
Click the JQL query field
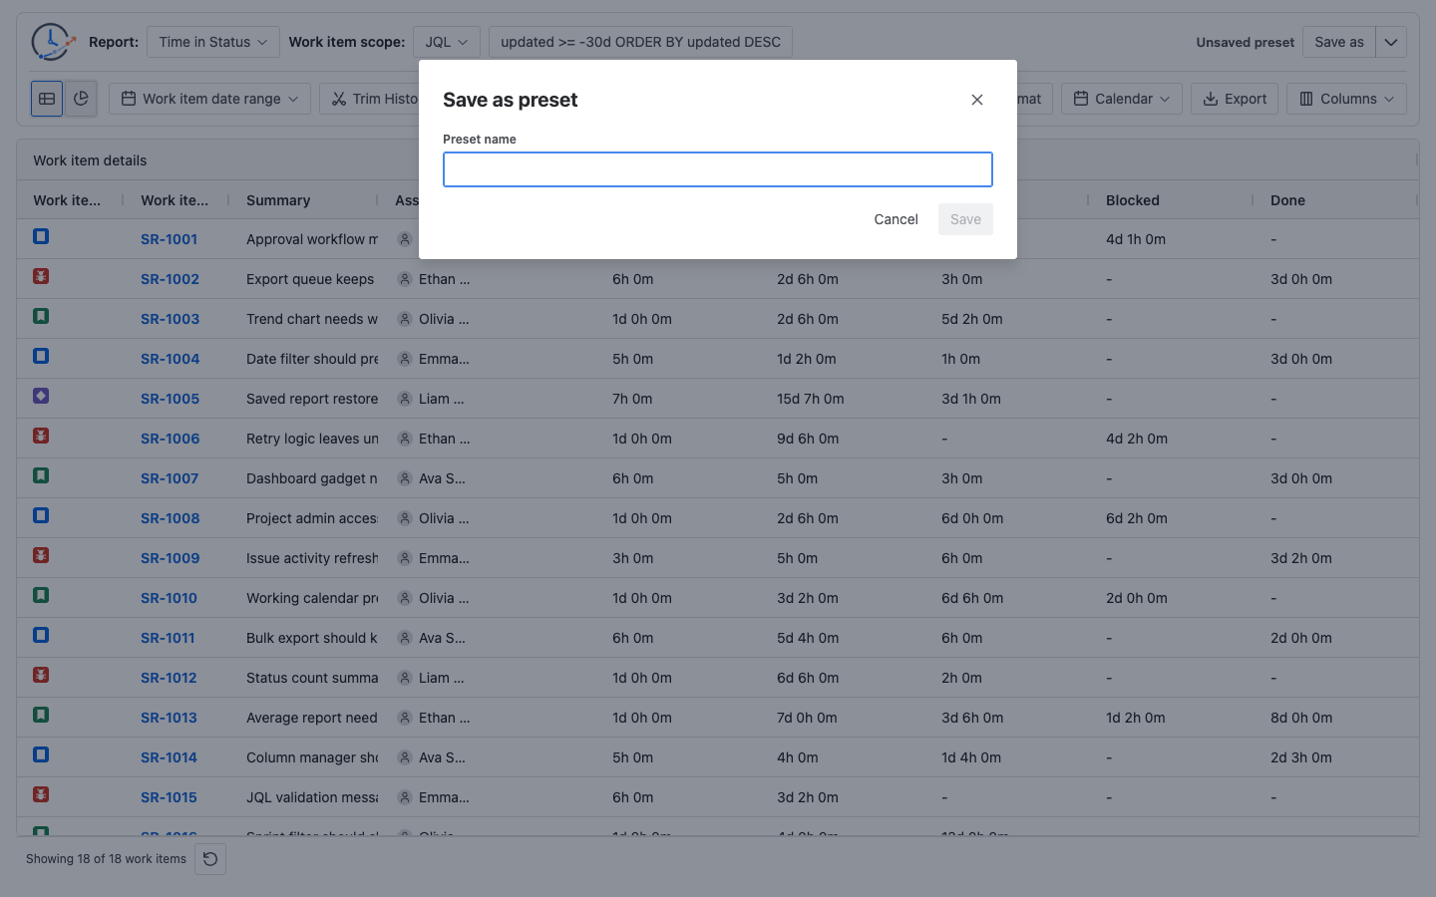[640, 42]
